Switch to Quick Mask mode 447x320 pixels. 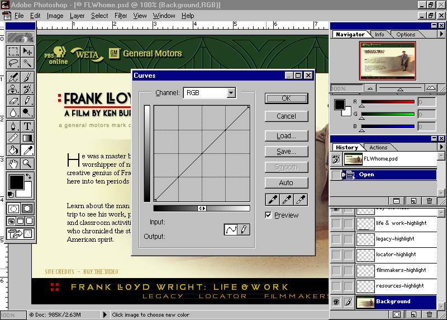click(27, 208)
